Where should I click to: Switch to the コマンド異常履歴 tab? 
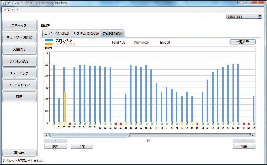[x=57, y=33]
